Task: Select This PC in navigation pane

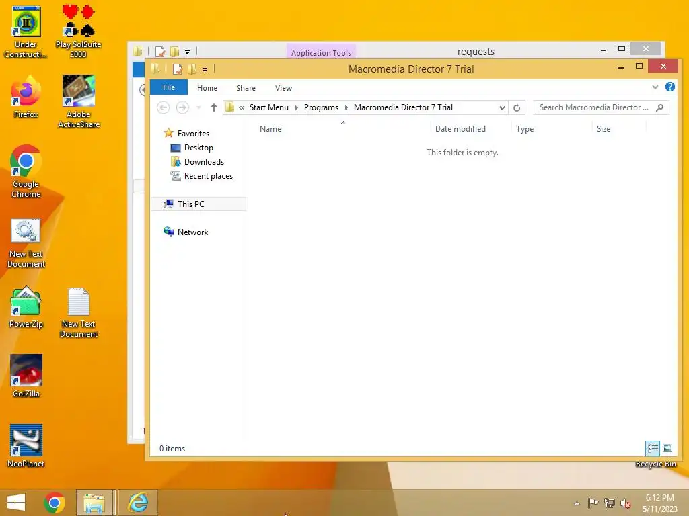Action: pos(198,204)
